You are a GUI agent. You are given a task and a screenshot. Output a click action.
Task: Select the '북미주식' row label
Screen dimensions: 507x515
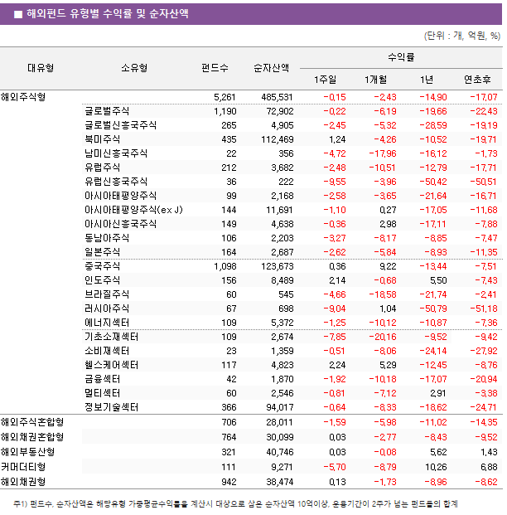click(103, 139)
